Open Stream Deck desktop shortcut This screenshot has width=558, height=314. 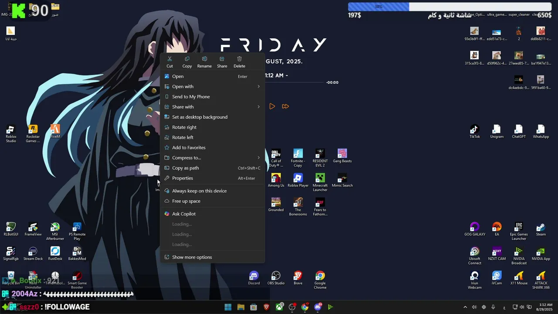coord(33,253)
